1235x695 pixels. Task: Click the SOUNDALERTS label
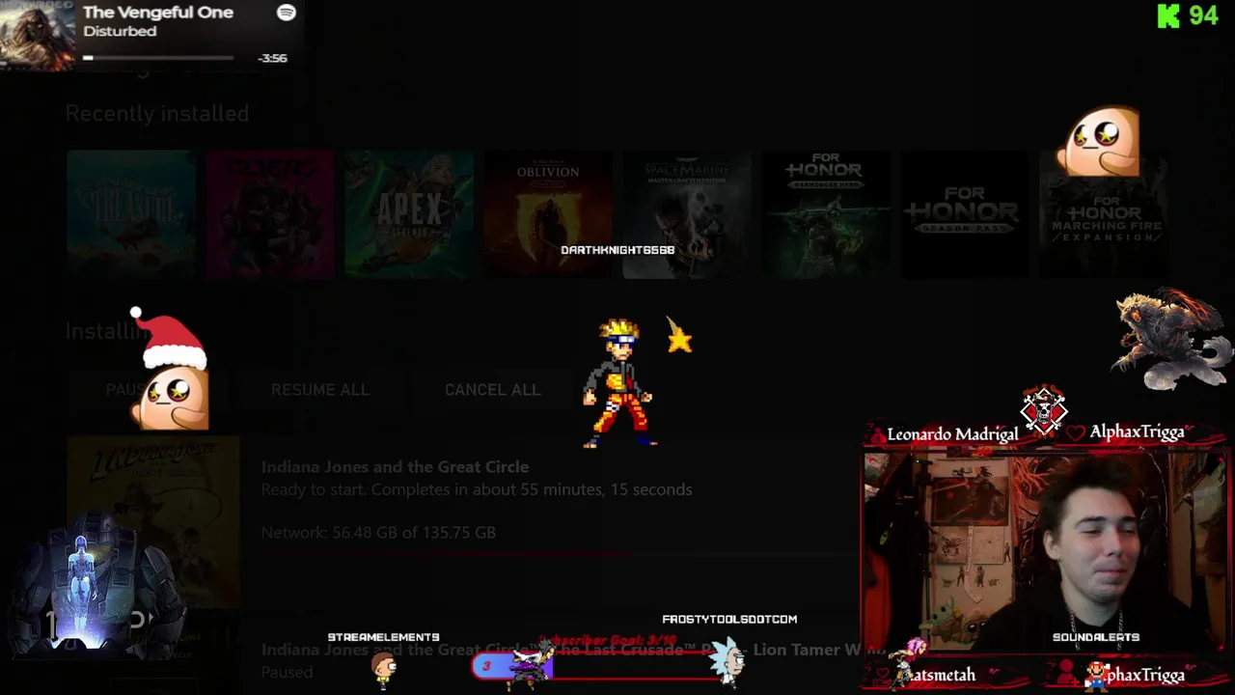point(1096,637)
